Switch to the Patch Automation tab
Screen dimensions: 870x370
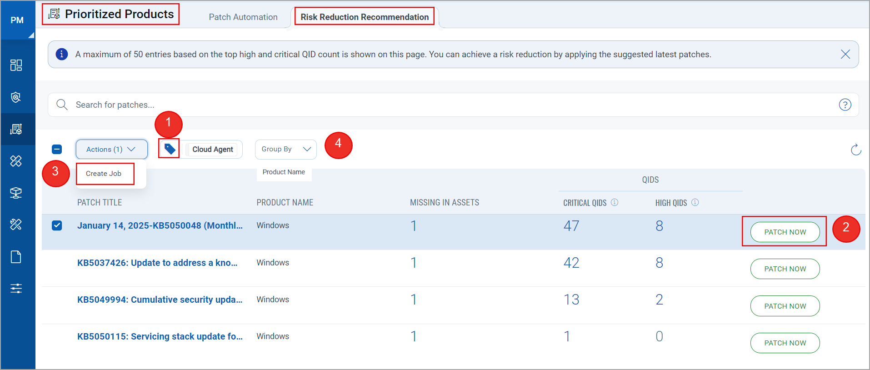[243, 17]
